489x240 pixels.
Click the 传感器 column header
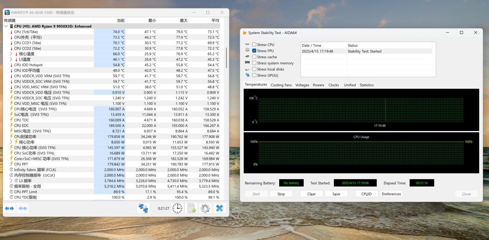(x=49, y=20)
